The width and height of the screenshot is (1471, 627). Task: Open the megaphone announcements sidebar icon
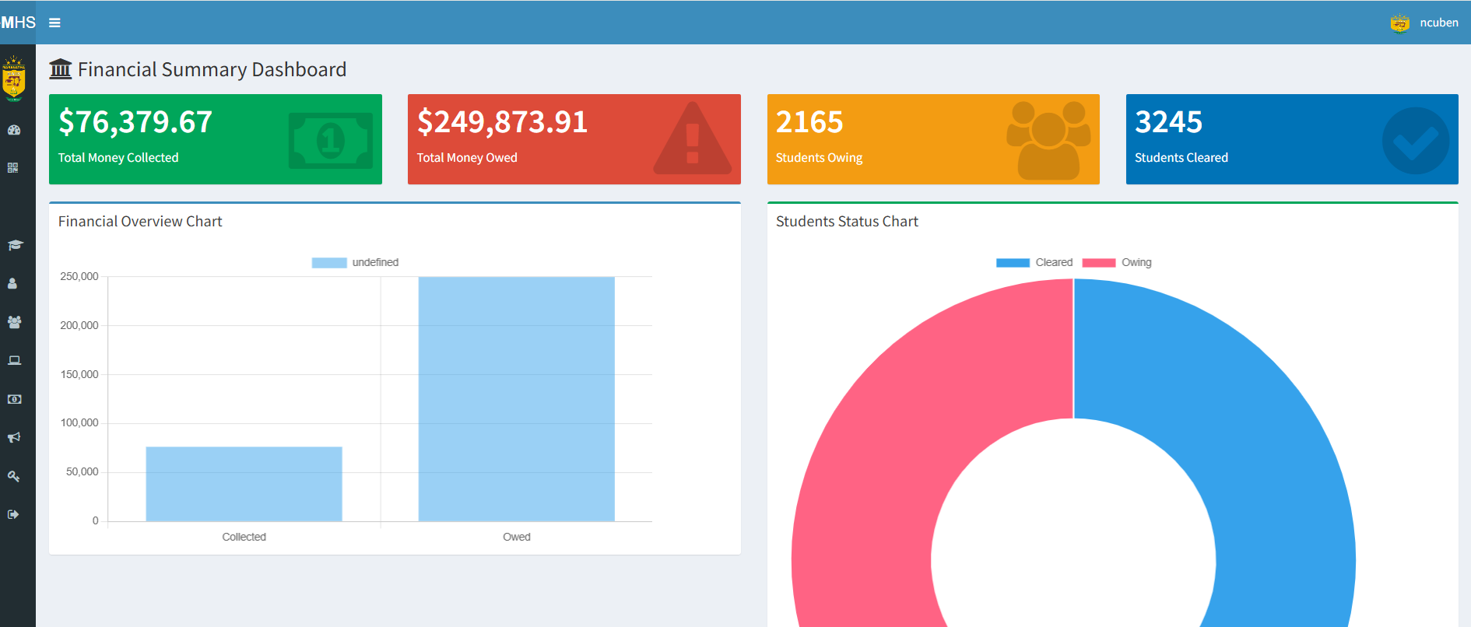tap(14, 437)
